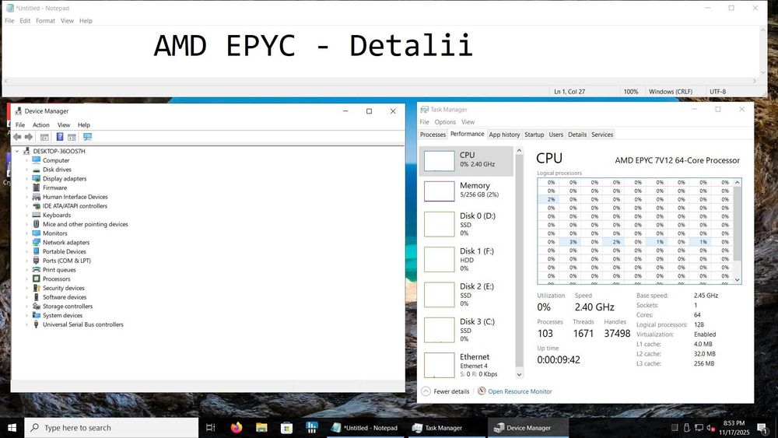Click the Open Resource Monitor icon
Viewport: 778px width, 438px height.
[482, 391]
